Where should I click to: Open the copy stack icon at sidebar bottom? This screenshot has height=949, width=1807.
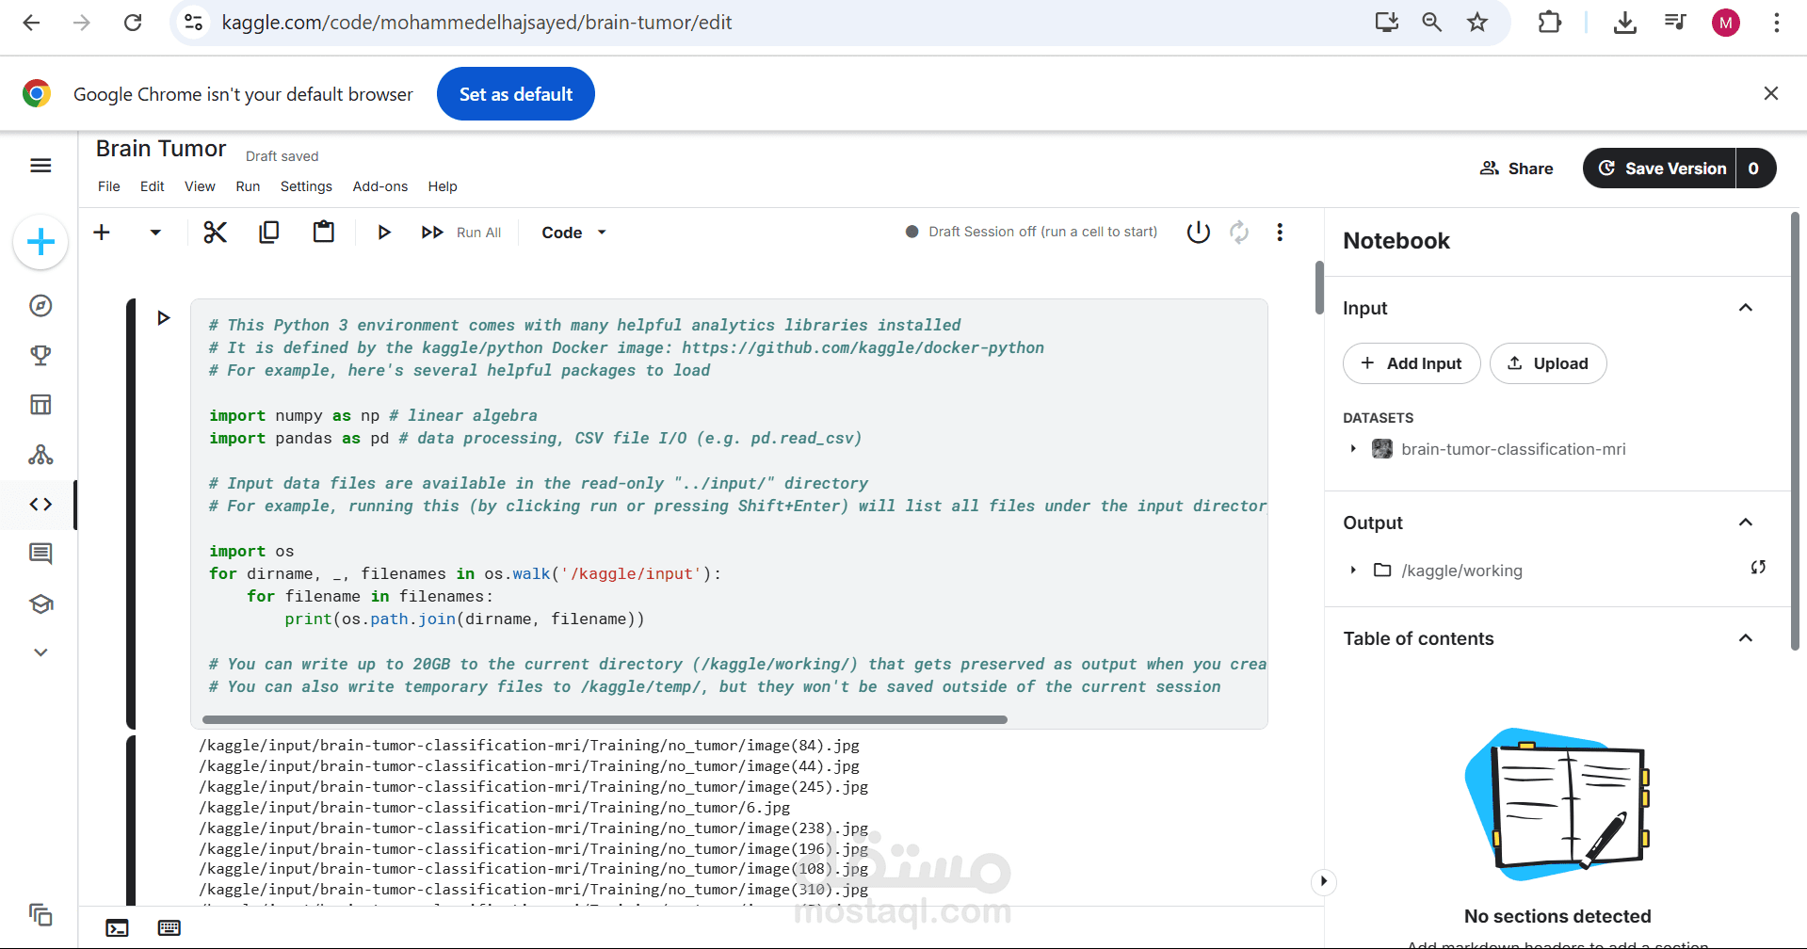click(40, 914)
